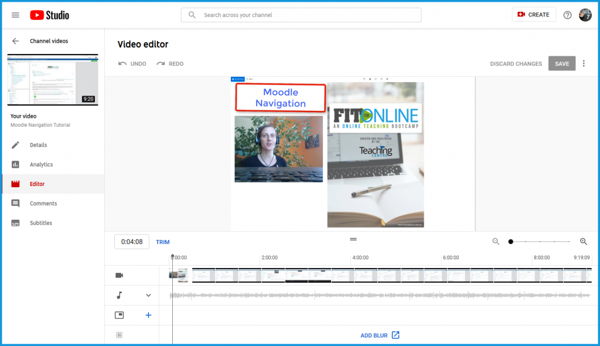
Task: Save the video edits
Action: pyautogui.click(x=562, y=63)
